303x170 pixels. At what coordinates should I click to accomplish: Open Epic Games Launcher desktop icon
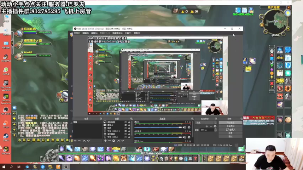point(6,86)
